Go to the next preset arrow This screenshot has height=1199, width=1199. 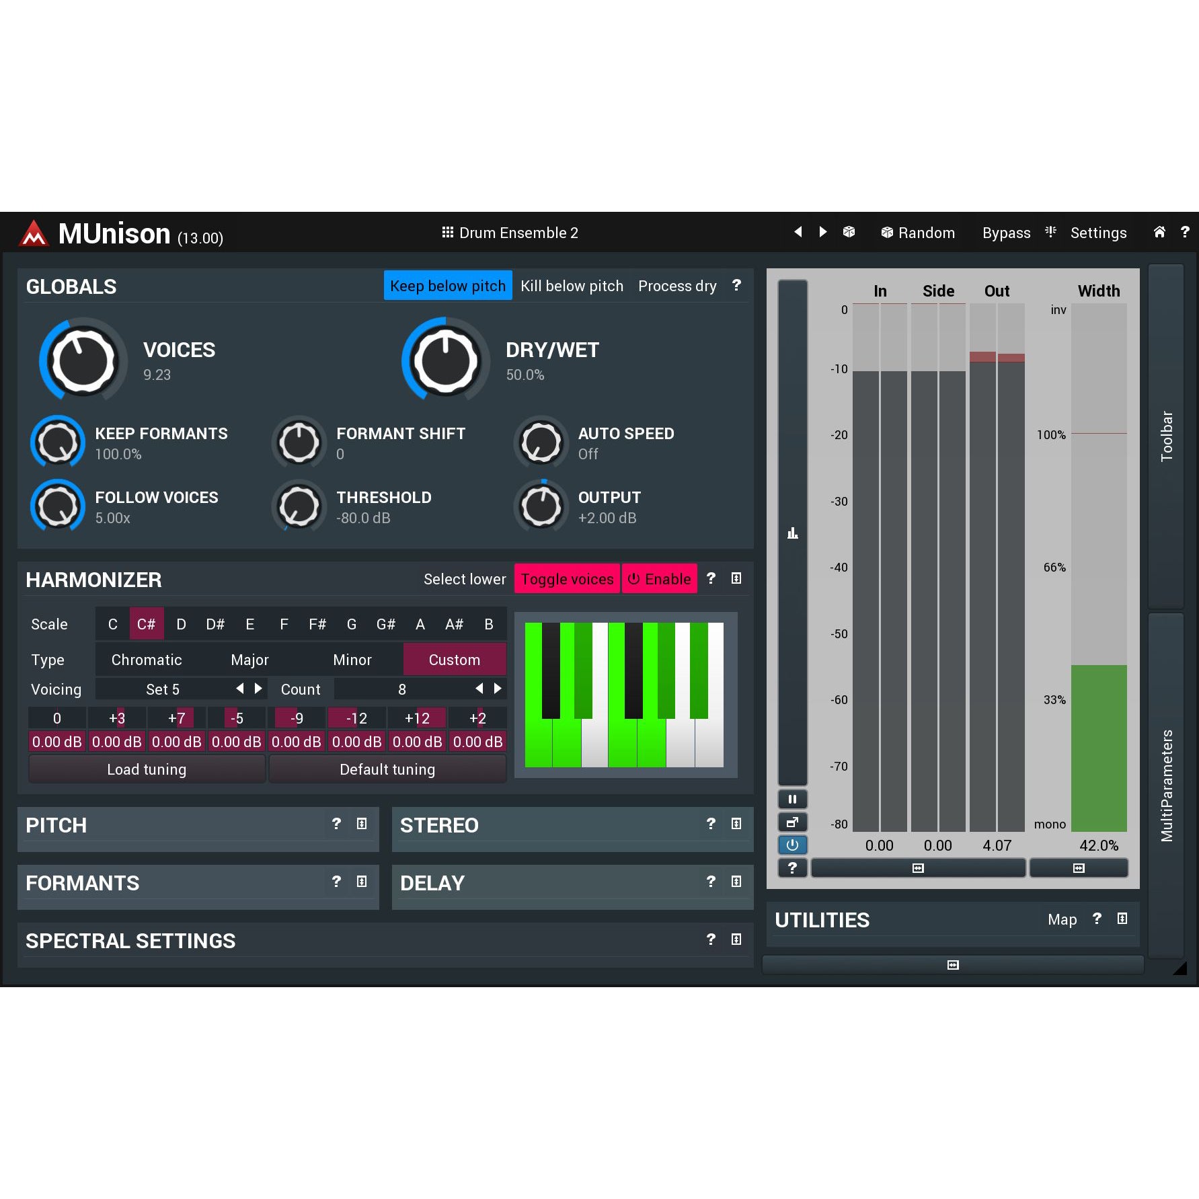(x=823, y=232)
